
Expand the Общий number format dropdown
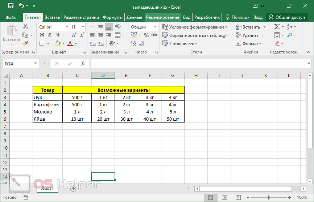[155, 27]
